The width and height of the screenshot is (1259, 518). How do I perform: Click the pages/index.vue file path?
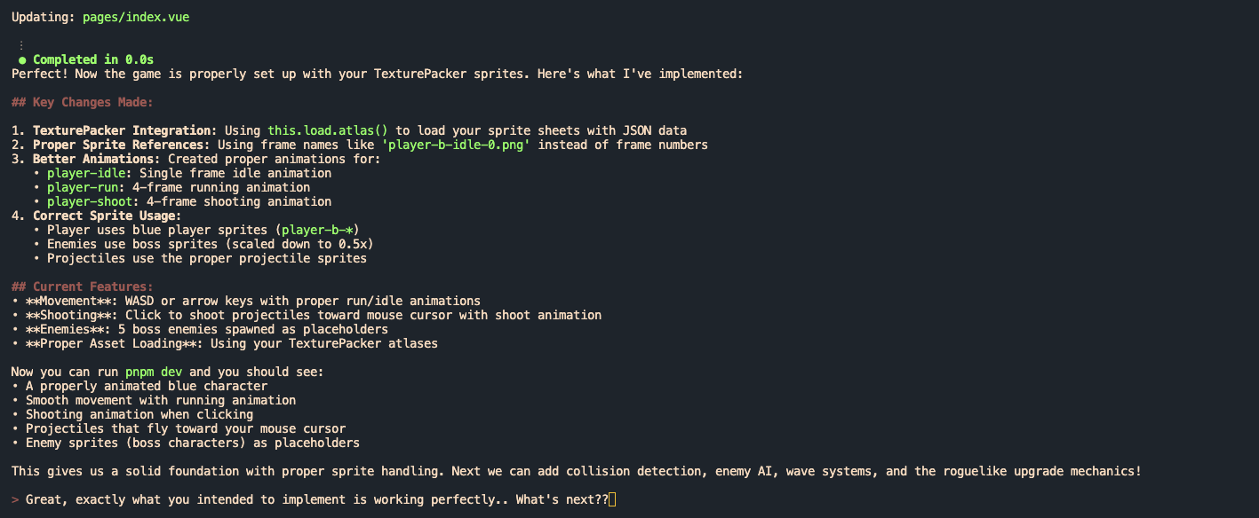pos(136,17)
